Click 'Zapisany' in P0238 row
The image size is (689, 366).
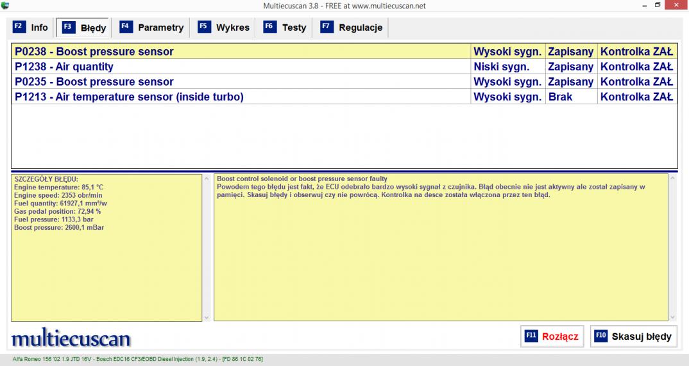571,52
